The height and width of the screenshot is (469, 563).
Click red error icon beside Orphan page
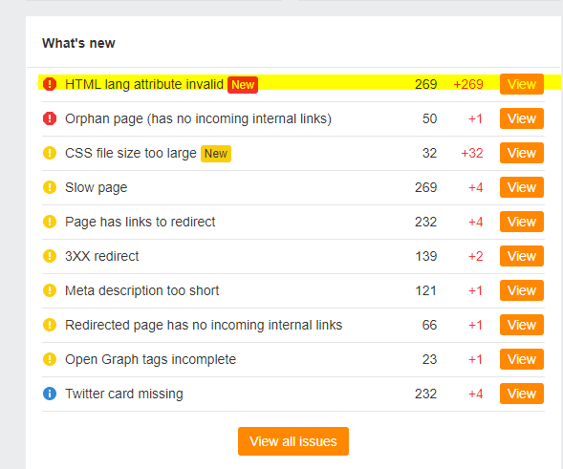[x=50, y=118]
